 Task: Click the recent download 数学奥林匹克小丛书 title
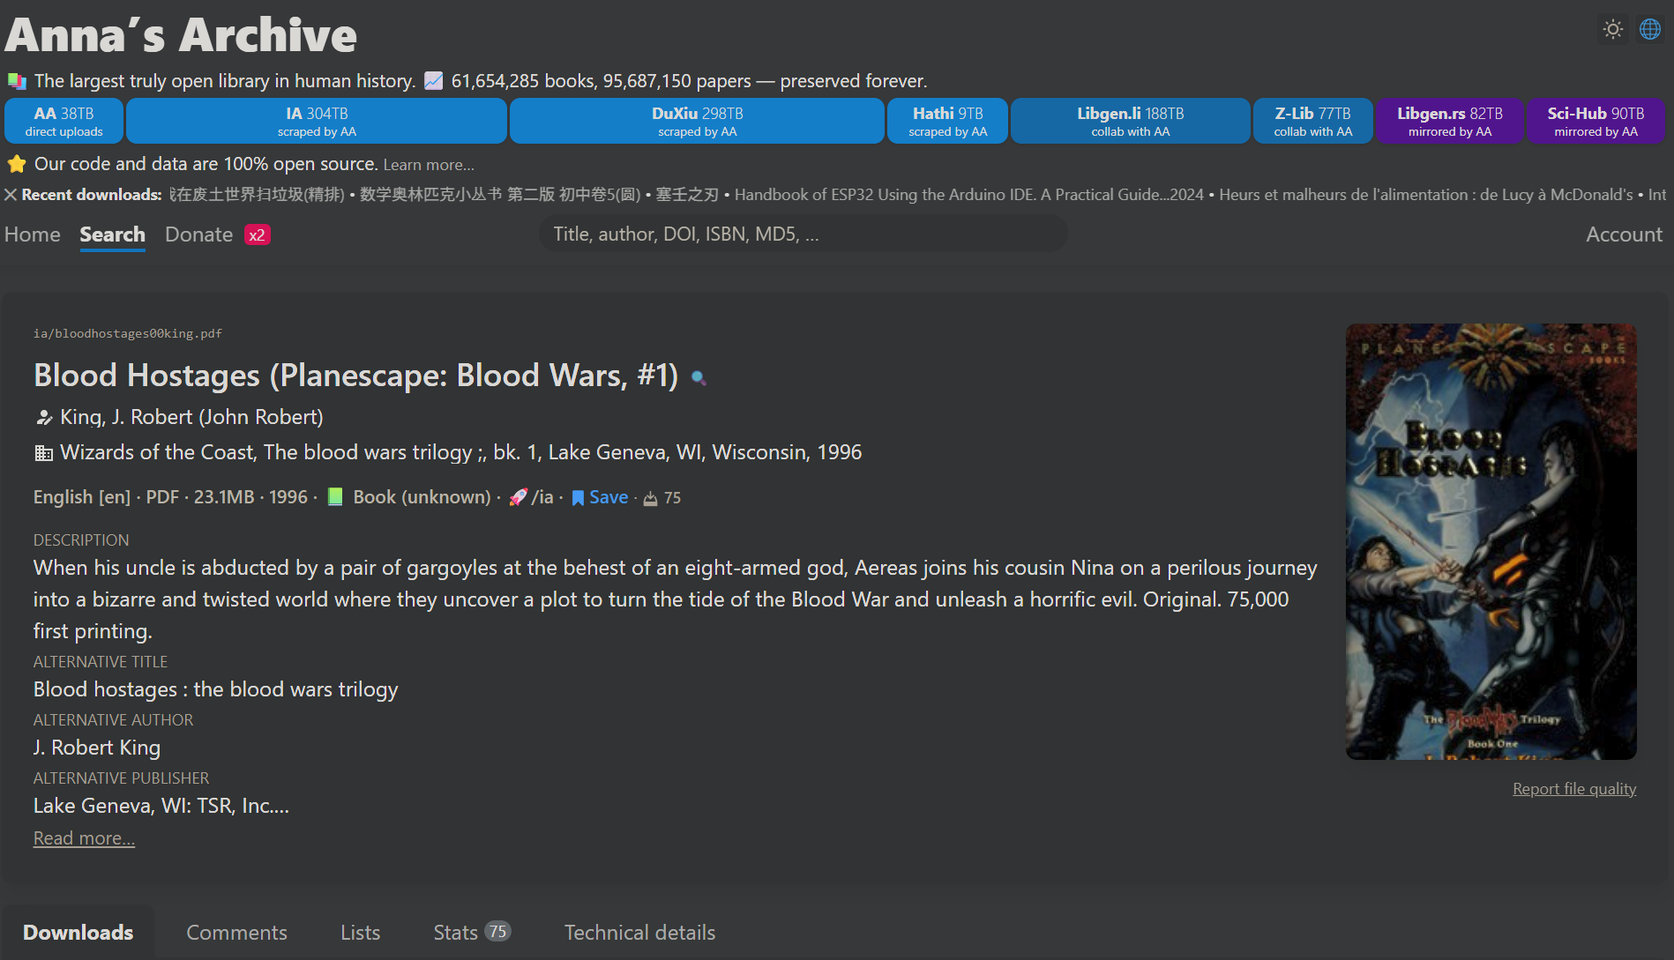pos(500,195)
